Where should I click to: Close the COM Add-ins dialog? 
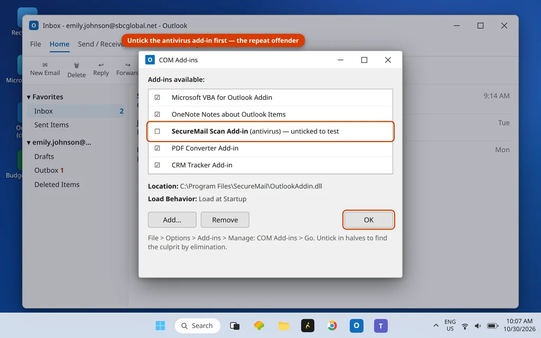pyautogui.click(x=388, y=60)
